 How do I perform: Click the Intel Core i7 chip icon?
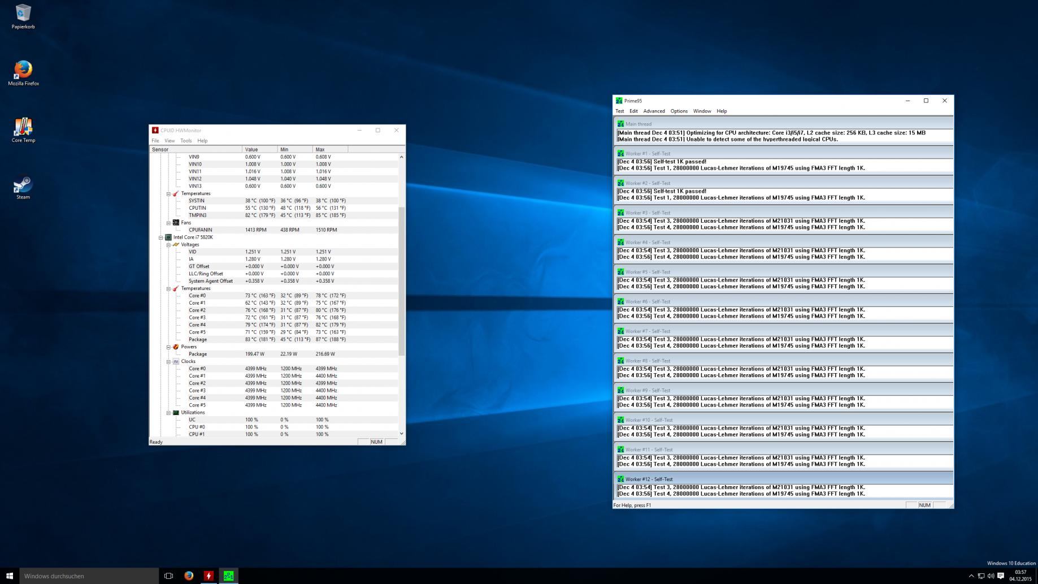click(168, 237)
